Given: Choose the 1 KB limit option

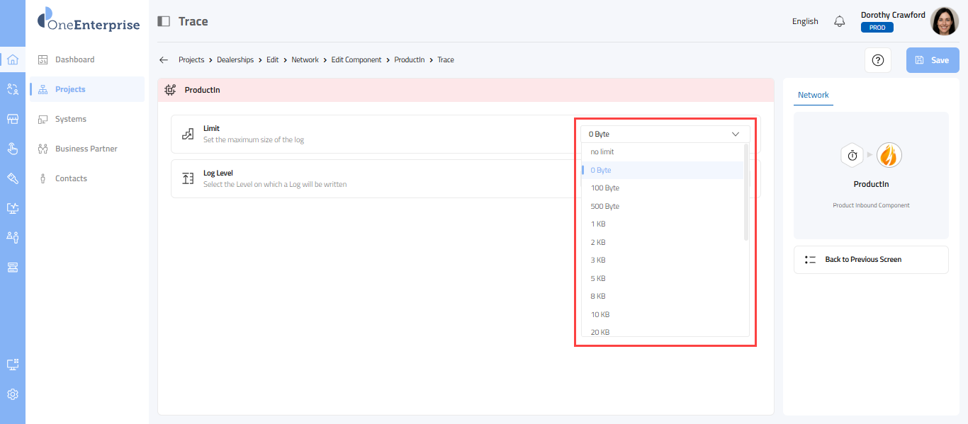Looking at the screenshot, I should coord(598,224).
